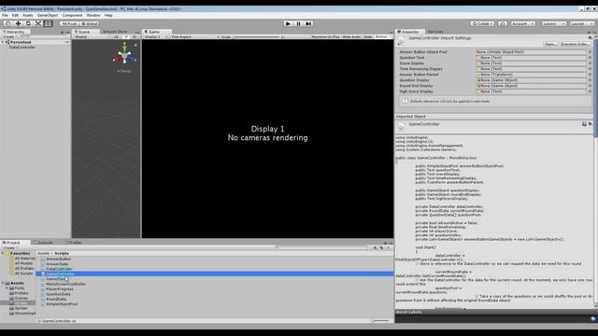Toggle Stats in Game view
This screenshot has height=336, width=598.
click(x=367, y=36)
